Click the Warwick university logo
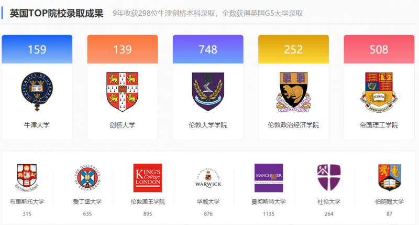This screenshot has height=225, width=419. 208,178
